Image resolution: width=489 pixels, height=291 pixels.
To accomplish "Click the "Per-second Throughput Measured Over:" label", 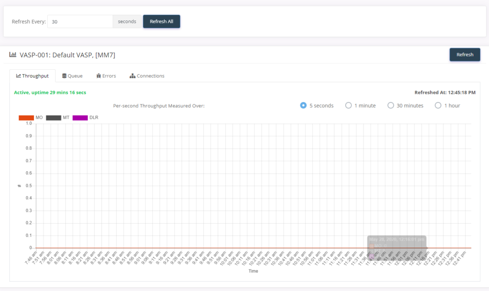I will [x=159, y=105].
